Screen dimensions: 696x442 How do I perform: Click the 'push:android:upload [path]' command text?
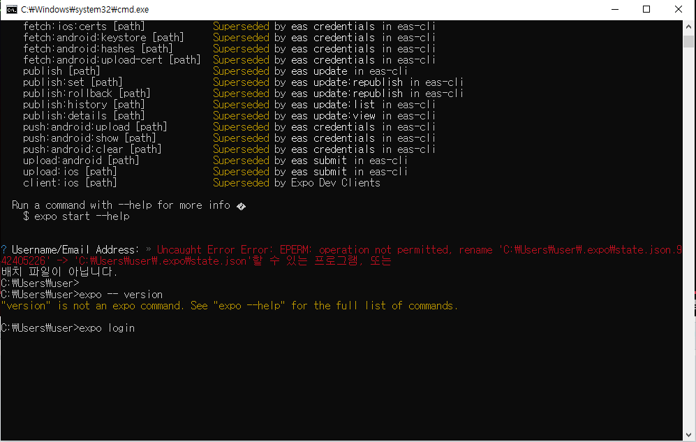pyautogui.click(x=95, y=127)
